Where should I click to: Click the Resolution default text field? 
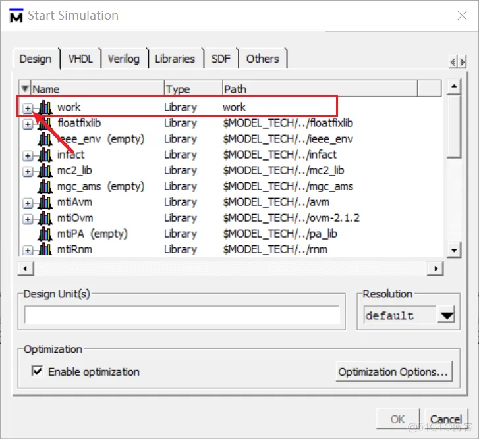point(400,315)
